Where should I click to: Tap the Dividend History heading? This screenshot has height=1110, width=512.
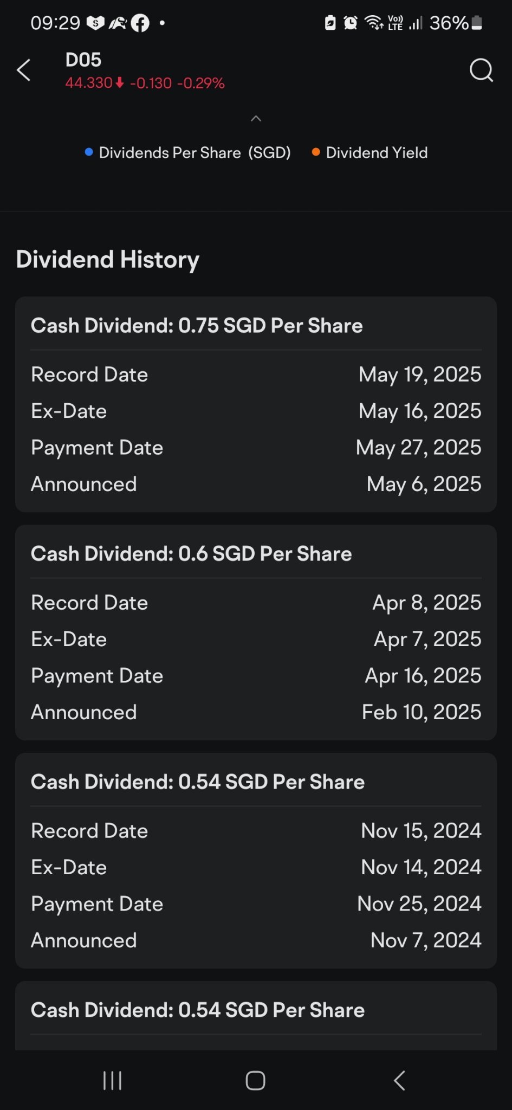tap(108, 260)
